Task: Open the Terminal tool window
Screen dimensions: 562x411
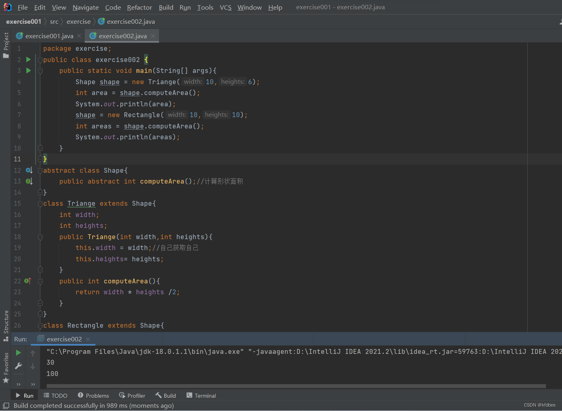Action: (x=201, y=396)
